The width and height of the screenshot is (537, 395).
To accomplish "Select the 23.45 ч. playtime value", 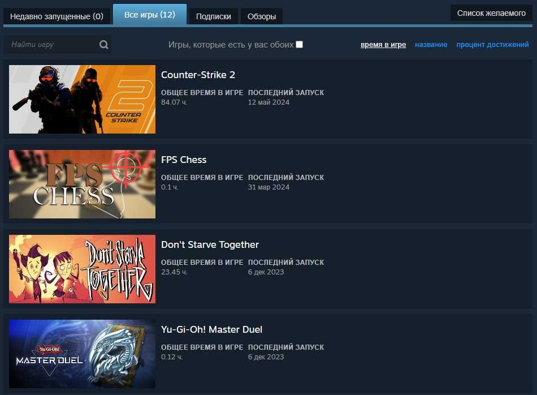I will click(174, 272).
